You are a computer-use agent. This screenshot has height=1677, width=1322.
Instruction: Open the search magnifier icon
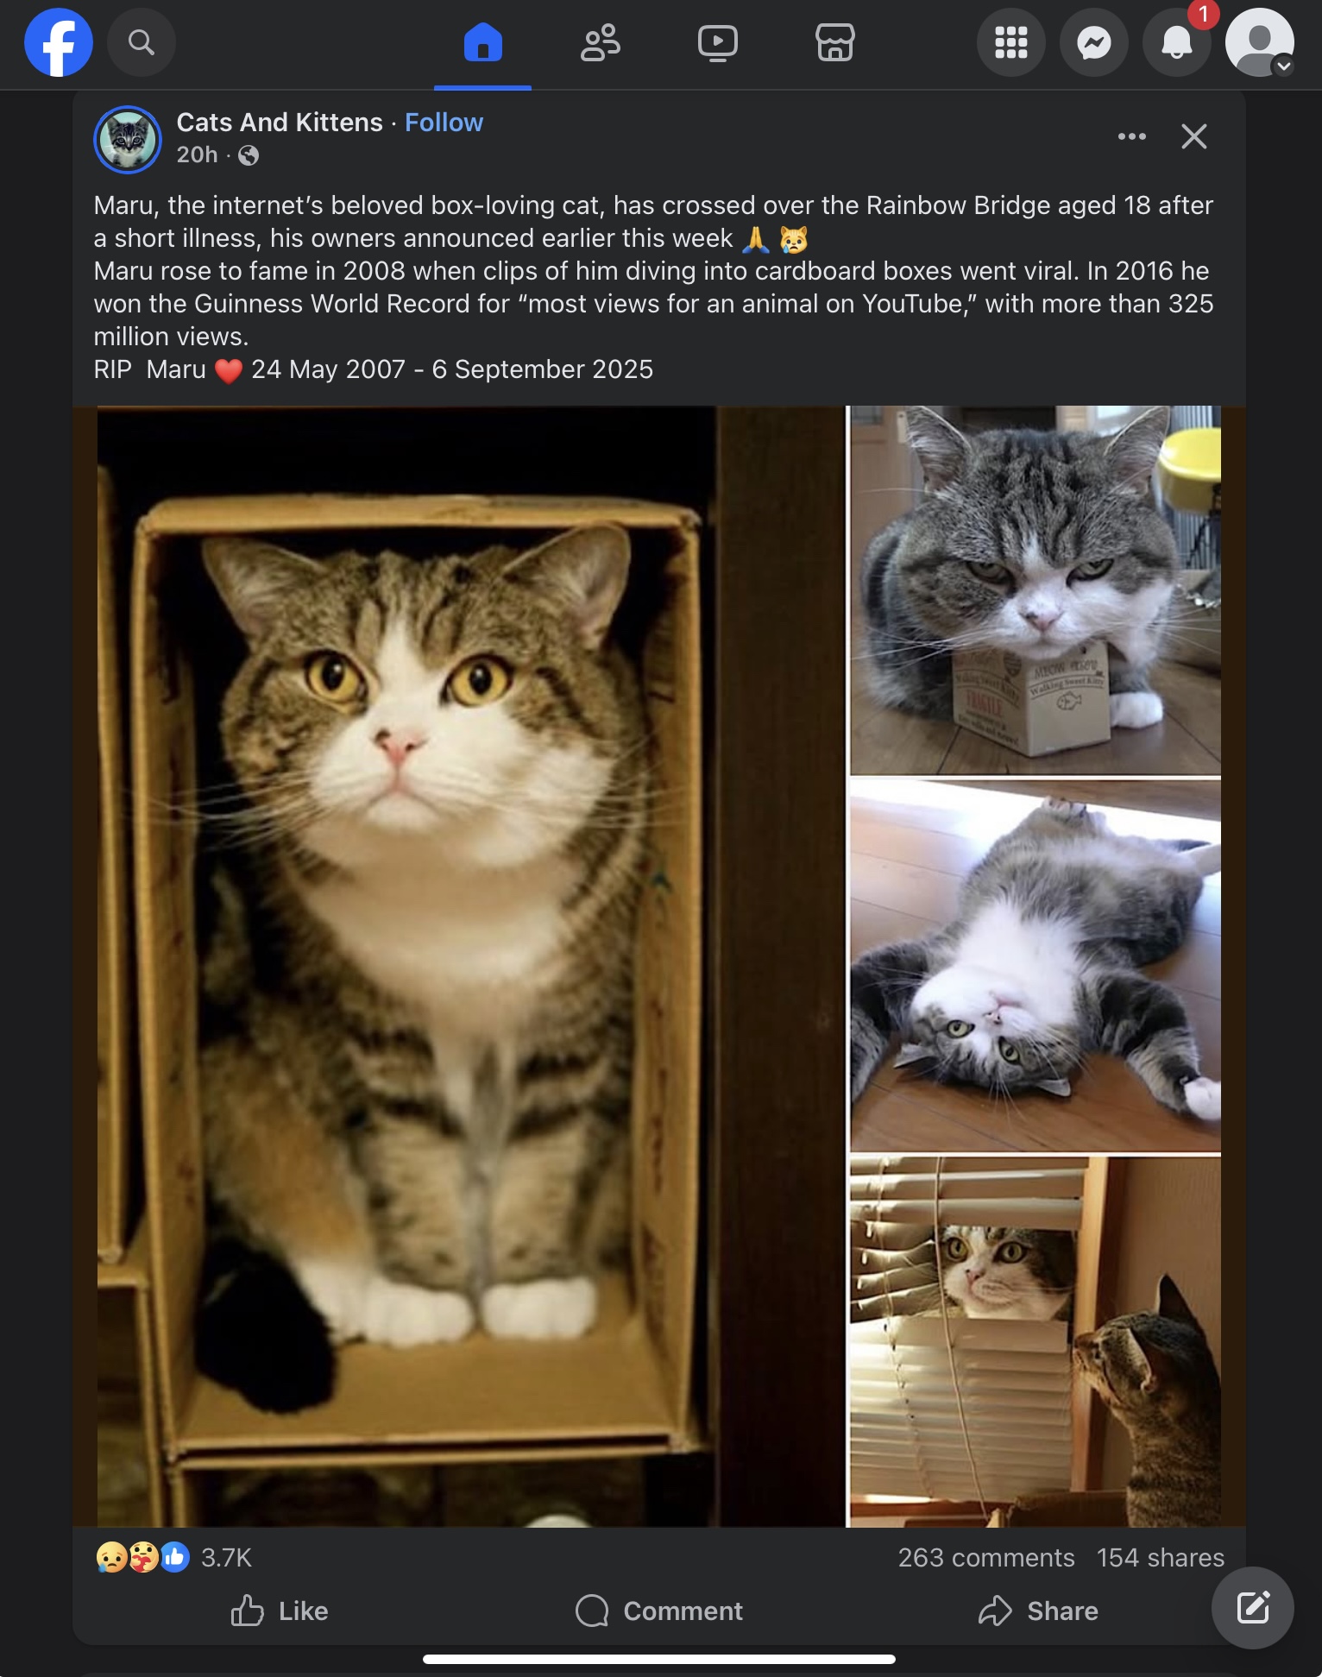click(x=142, y=41)
